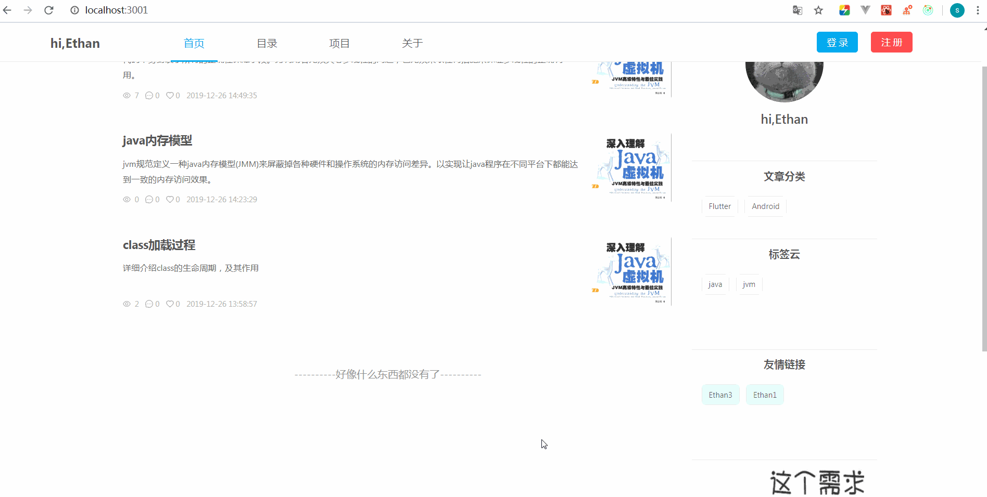Viewport: 987px width, 497px height.
Task: Click the 详细介绍class的生命周期 summary text
Action: point(191,268)
